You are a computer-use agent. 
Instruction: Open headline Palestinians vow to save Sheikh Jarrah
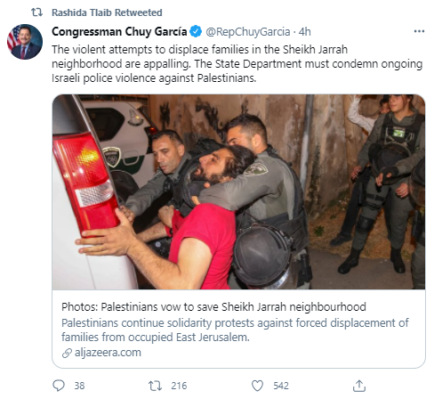213,306
